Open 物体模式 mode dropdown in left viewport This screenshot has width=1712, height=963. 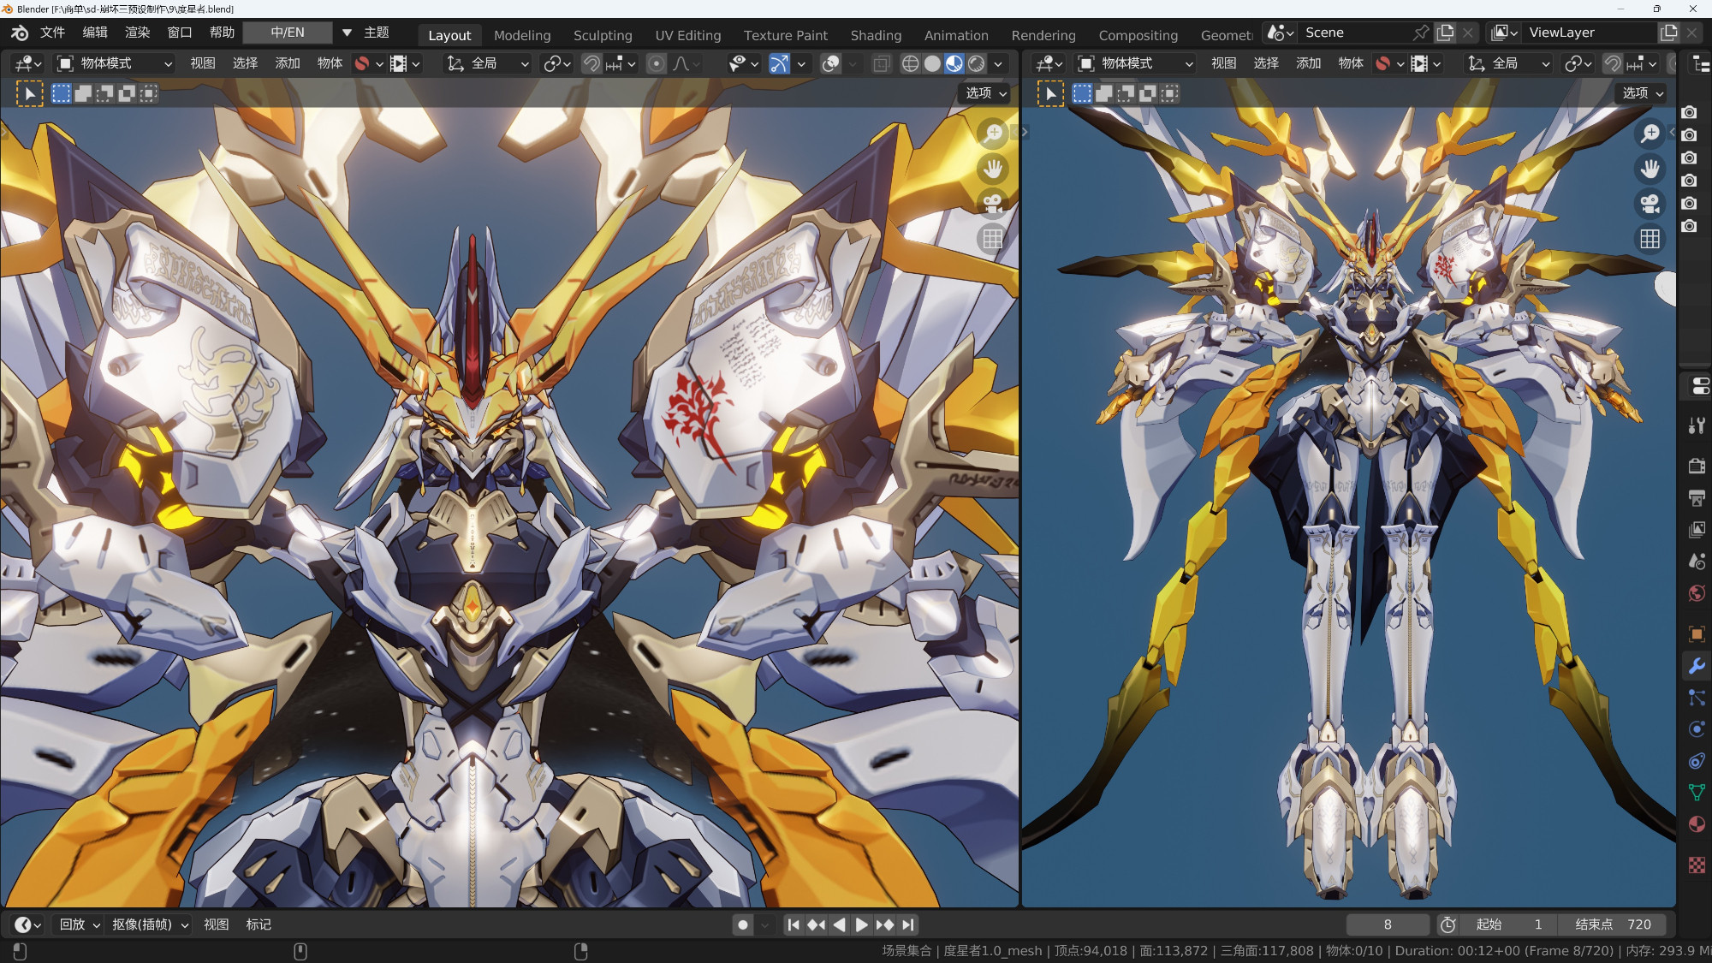(x=114, y=63)
